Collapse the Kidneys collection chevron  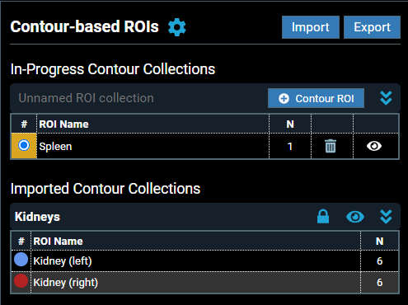click(x=386, y=217)
